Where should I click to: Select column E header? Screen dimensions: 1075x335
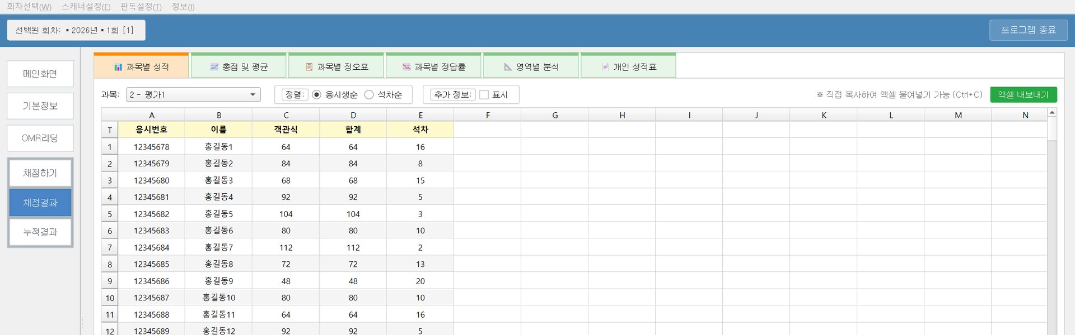[x=420, y=115]
